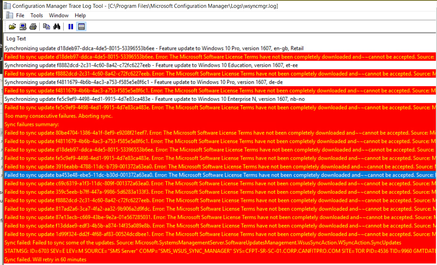Image resolution: width=437 pixels, height=265 pixels.
Task: Click the Open log file folder icon
Action: (12, 26)
